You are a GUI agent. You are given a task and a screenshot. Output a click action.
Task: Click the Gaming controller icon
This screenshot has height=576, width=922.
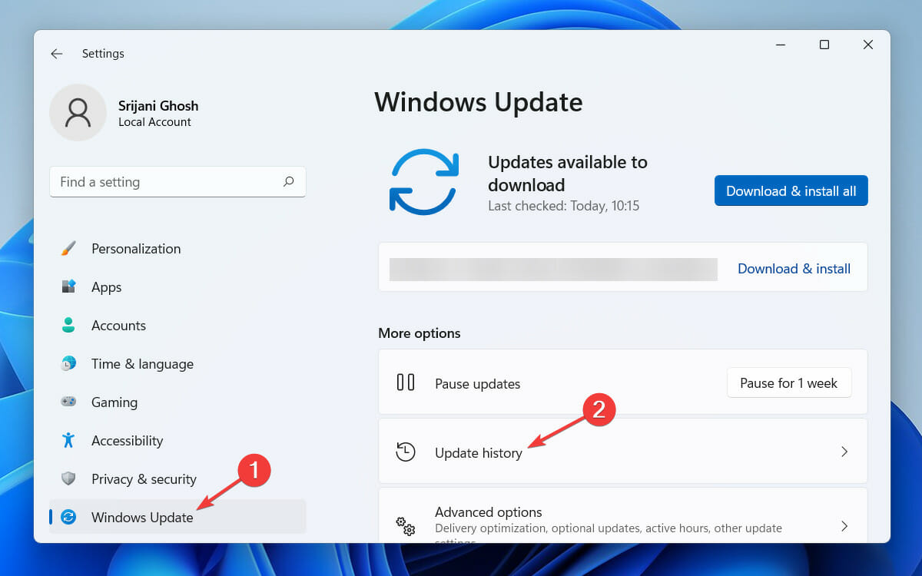point(68,402)
